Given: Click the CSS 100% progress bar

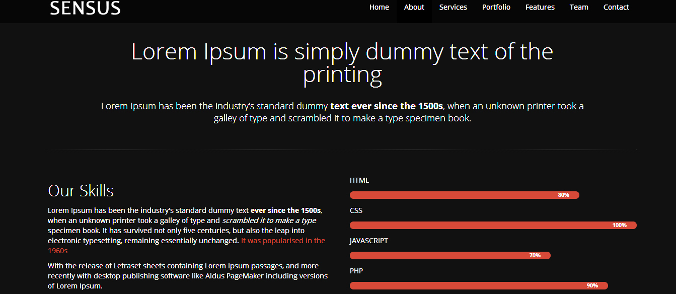Looking at the screenshot, I should point(493,226).
